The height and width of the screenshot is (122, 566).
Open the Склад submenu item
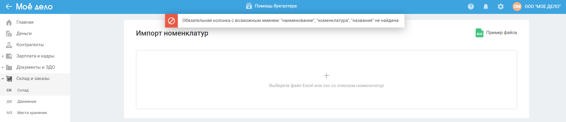click(23, 90)
